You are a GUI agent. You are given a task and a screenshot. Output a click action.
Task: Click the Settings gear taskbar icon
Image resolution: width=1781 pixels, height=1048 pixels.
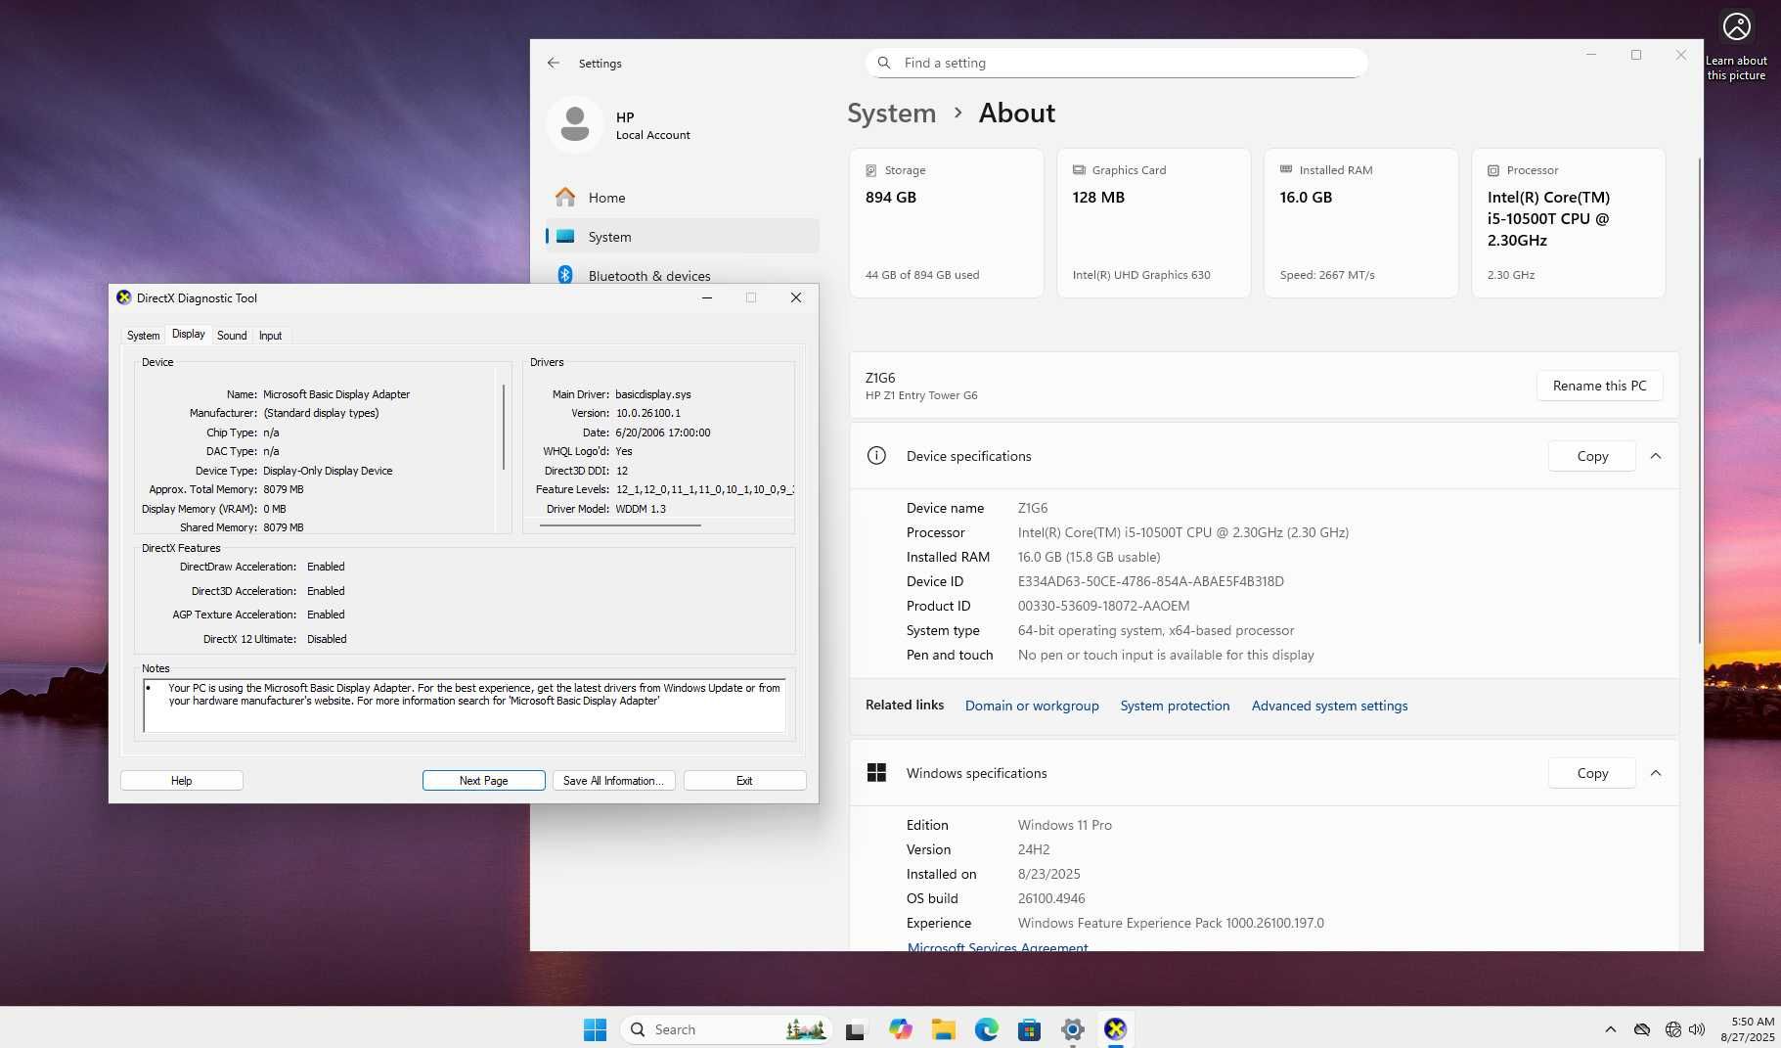(1073, 1029)
